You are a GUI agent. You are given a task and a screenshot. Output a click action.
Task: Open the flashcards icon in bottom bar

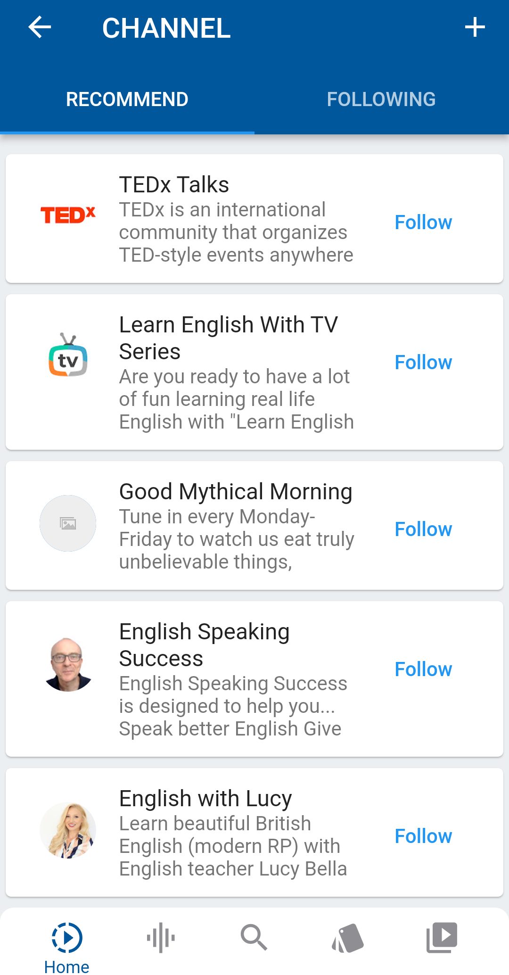(348, 937)
